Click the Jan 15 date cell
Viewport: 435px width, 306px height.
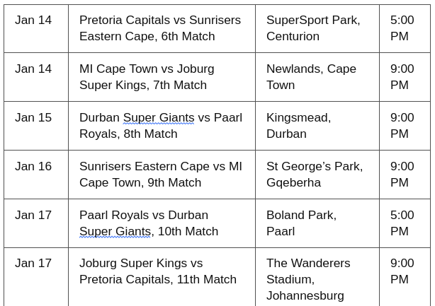point(36,126)
